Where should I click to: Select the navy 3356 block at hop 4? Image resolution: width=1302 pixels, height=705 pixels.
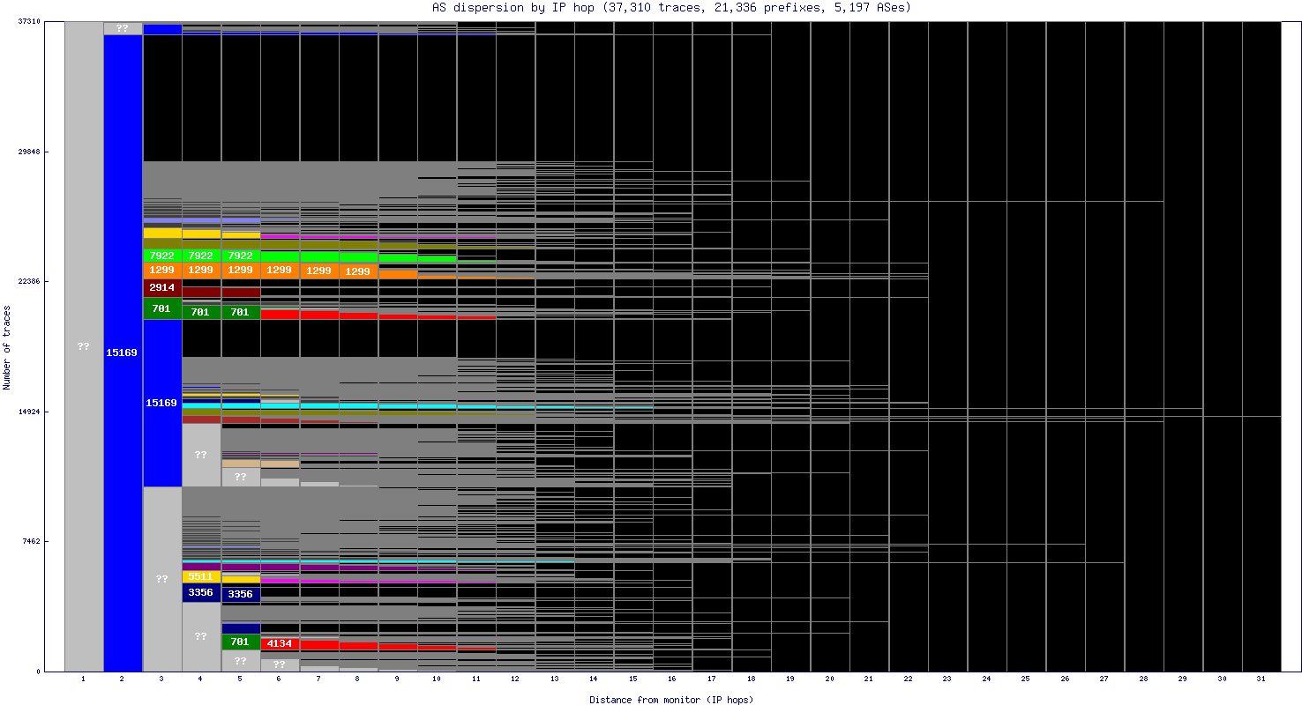201,592
